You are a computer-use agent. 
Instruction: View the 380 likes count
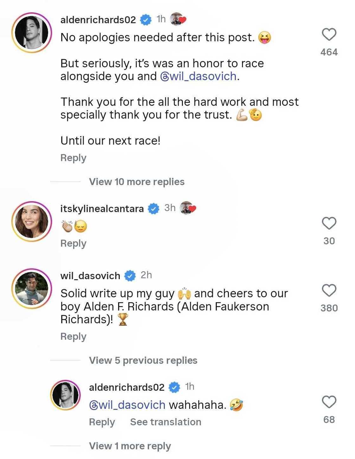click(x=329, y=308)
